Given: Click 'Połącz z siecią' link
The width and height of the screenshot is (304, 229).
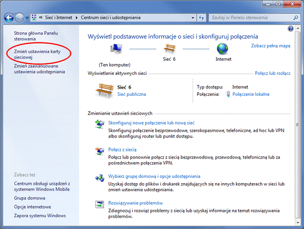Looking at the screenshot, I should pyautogui.click(x=122, y=149).
